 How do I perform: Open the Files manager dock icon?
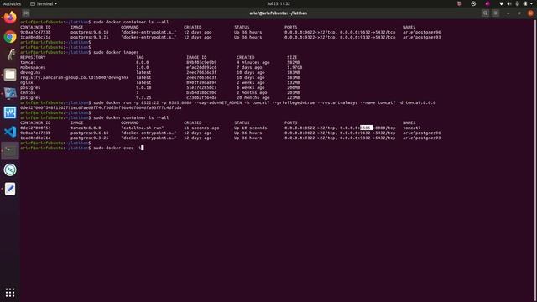pos(10,75)
